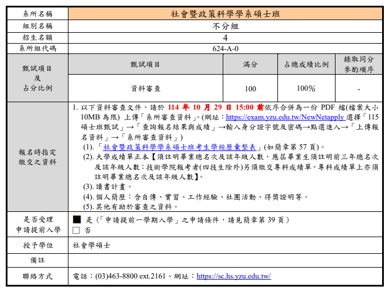This screenshot has height=290, width=385.
Task: Click the department title 社會暨政策科學學系碩士班
Action: tap(225, 13)
